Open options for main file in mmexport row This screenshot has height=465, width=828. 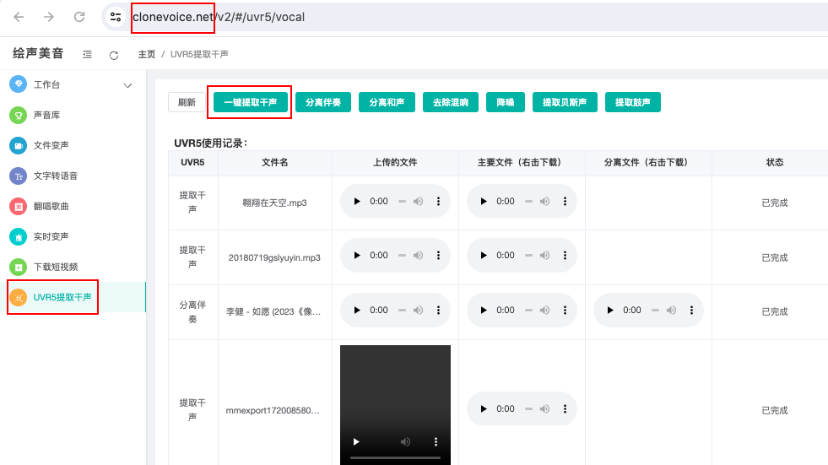click(565, 409)
